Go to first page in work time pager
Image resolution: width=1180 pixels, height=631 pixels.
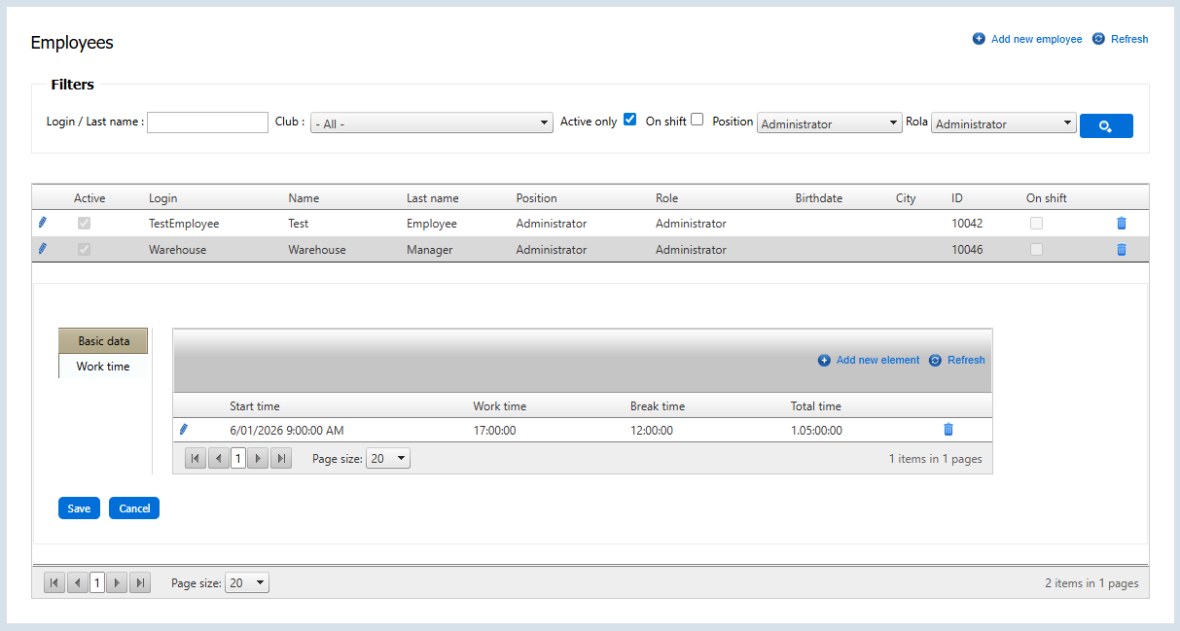pos(195,459)
